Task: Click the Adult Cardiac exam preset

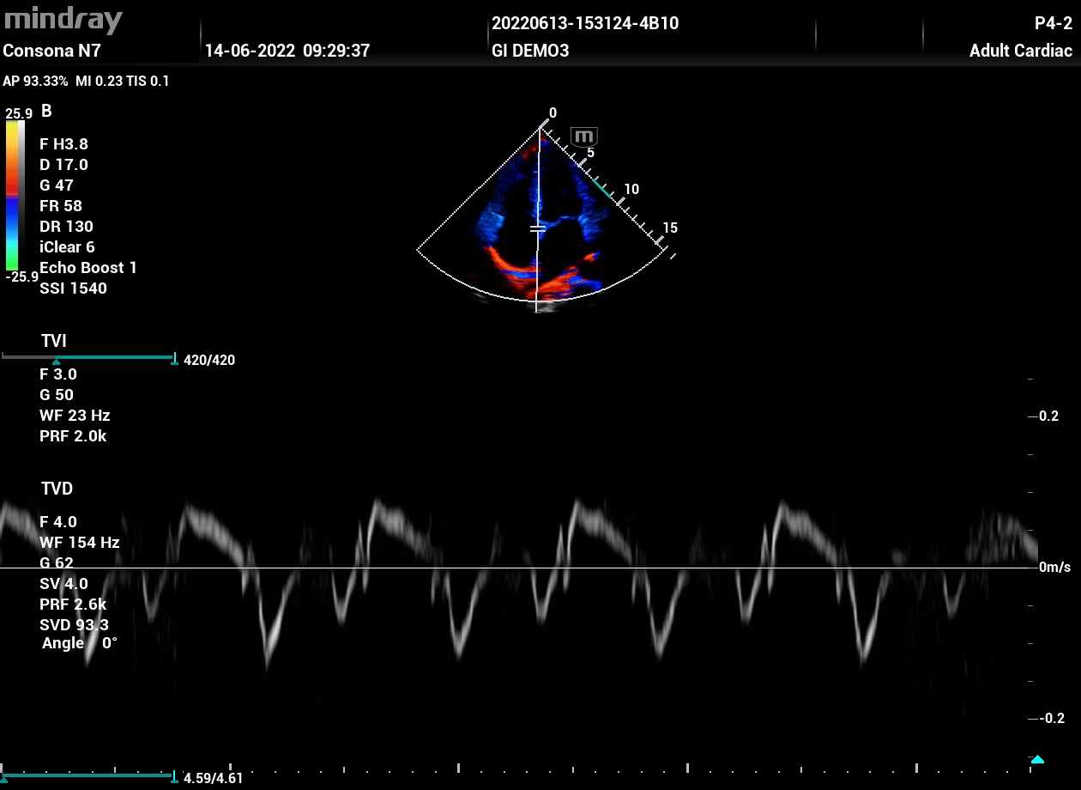Action: [1020, 51]
